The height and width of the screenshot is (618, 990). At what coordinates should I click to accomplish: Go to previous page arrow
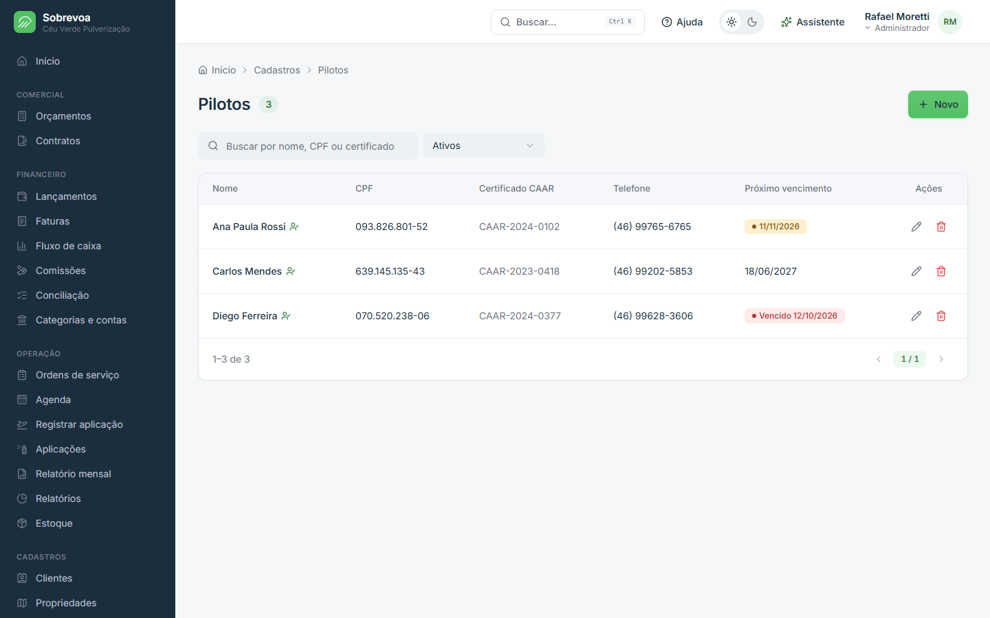point(879,359)
